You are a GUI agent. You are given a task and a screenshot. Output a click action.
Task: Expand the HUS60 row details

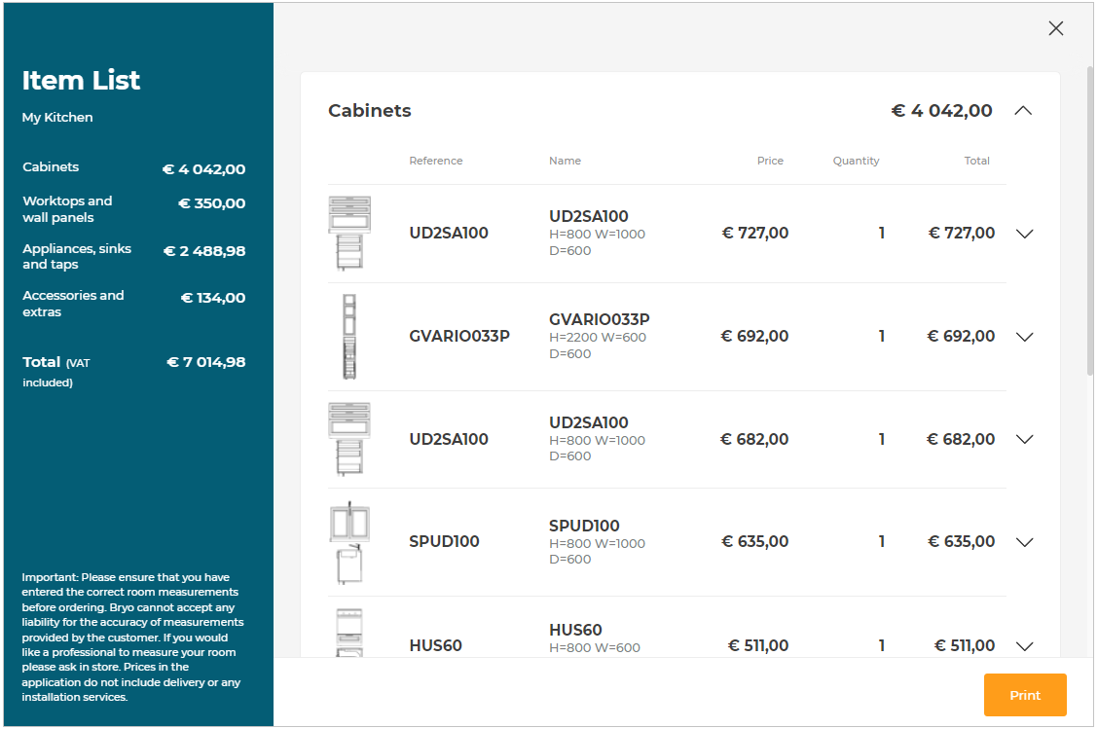click(x=1024, y=645)
